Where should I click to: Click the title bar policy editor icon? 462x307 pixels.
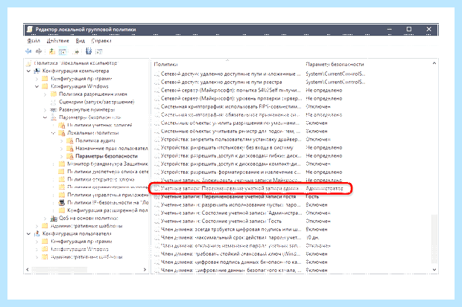coord(30,30)
